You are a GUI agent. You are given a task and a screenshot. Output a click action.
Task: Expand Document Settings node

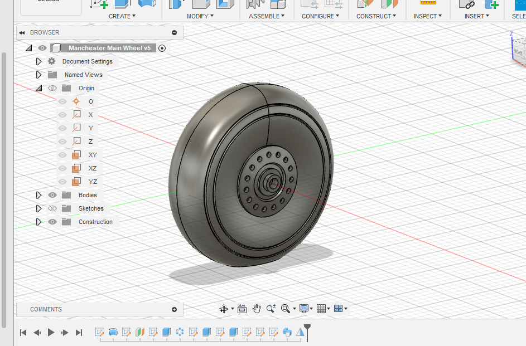[x=38, y=61]
